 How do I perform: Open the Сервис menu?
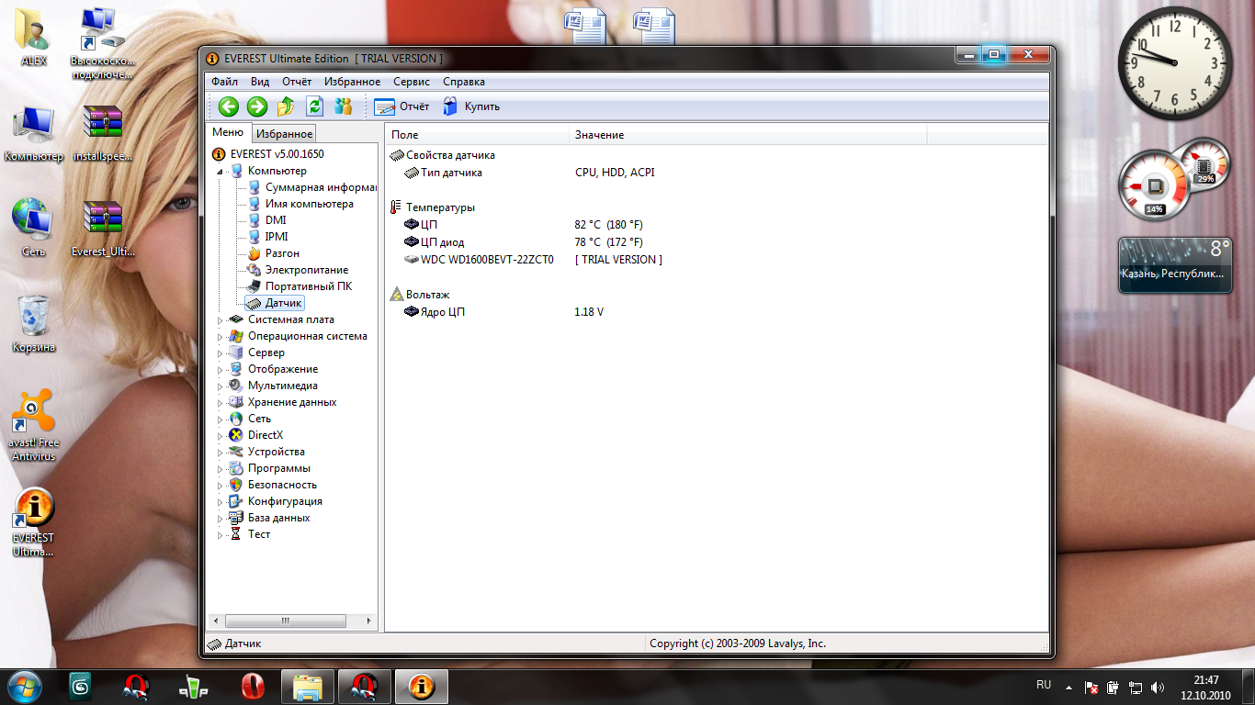tap(412, 82)
